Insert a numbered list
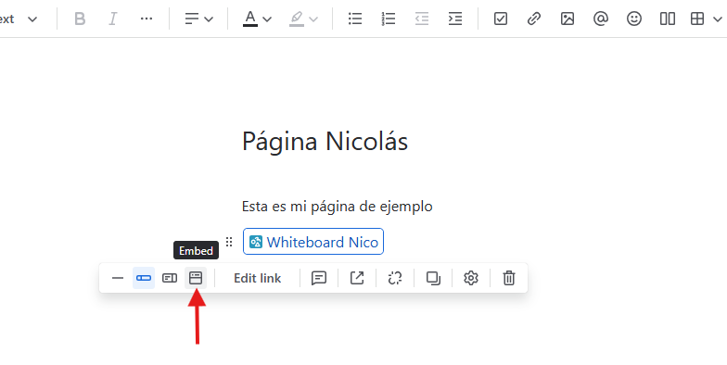The height and width of the screenshot is (365, 727). [x=388, y=19]
